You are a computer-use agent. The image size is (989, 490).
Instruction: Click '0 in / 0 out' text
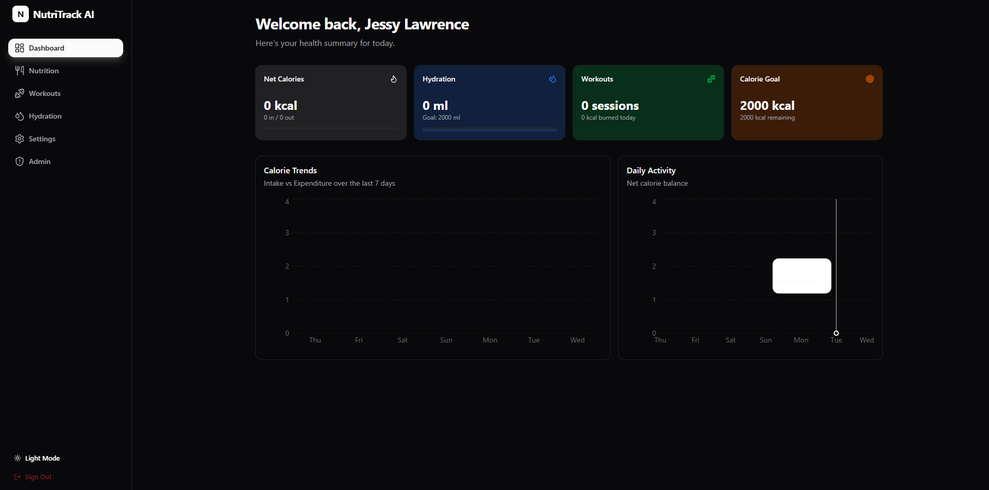(279, 118)
